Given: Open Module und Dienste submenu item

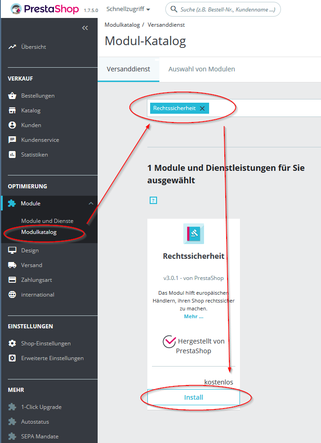Looking at the screenshot, I should tap(47, 221).
